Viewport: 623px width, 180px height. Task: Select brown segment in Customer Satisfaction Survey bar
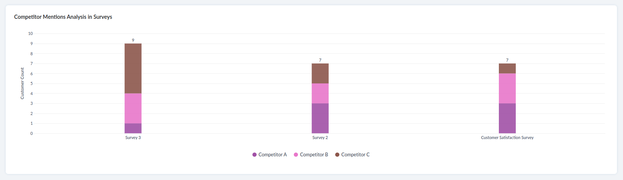[507, 68]
